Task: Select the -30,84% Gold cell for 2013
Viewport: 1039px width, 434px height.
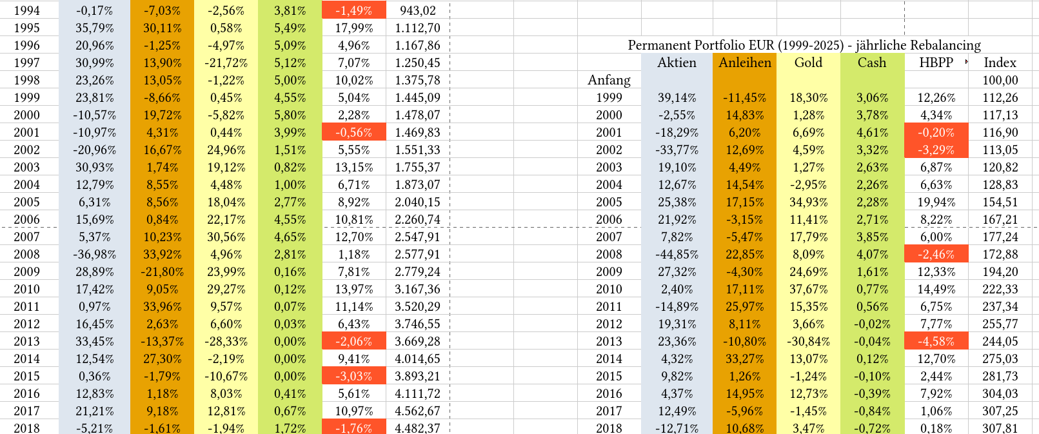Action: [x=808, y=341]
